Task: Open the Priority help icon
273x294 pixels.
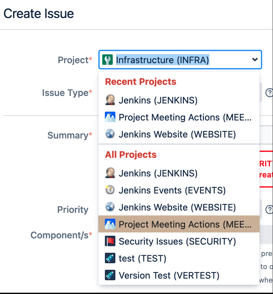Action: click(269, 210)
